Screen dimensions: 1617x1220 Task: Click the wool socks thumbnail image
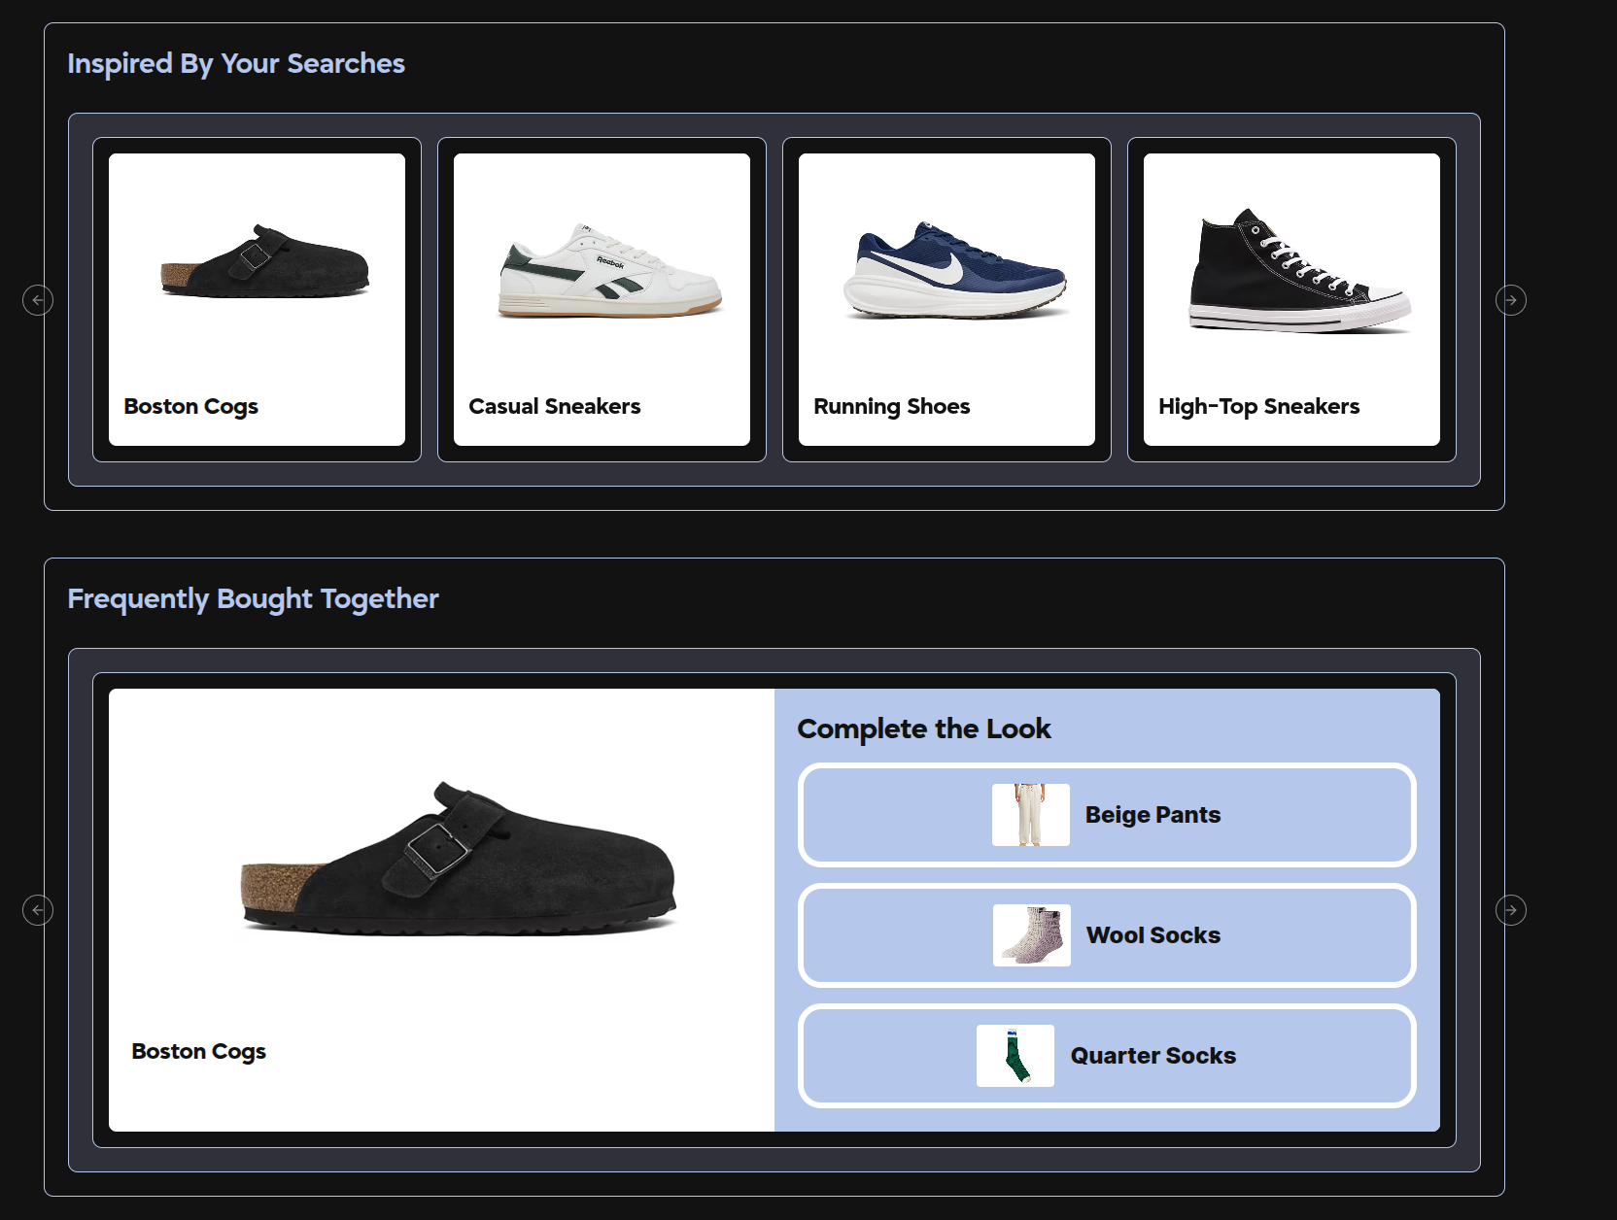[x=1031, y=935]
